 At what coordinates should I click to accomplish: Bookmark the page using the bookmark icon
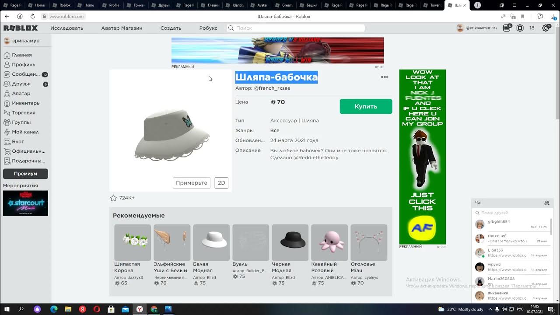[522, 16]
